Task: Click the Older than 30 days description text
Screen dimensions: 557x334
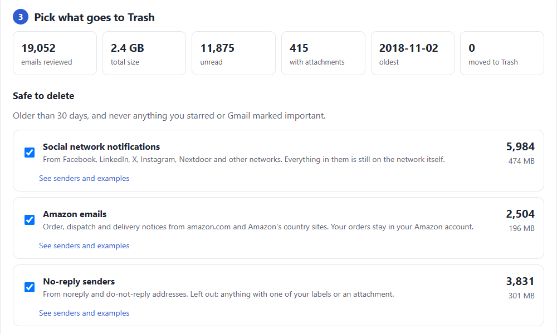Action: (x=169, y=116)
